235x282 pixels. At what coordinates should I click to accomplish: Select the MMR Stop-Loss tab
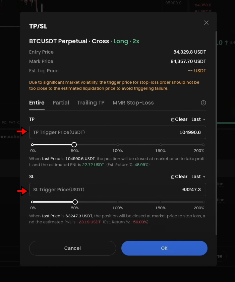(133, 103)
